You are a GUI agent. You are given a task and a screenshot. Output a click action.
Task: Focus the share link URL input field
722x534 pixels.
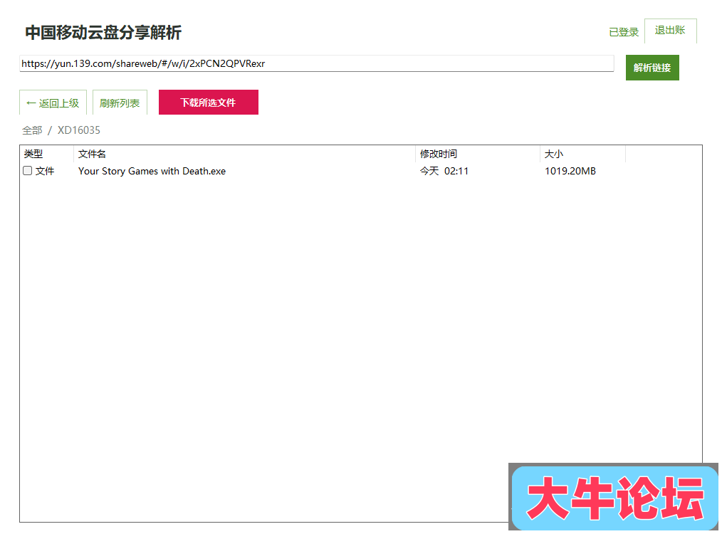(316, 63)
